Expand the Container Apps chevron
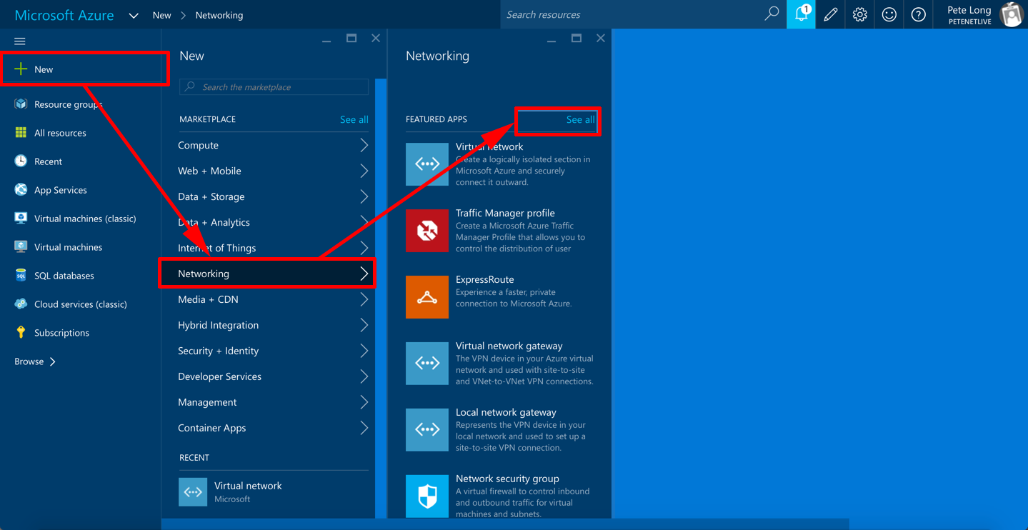This screenshot has width=1028, height=530. [364, 428]
